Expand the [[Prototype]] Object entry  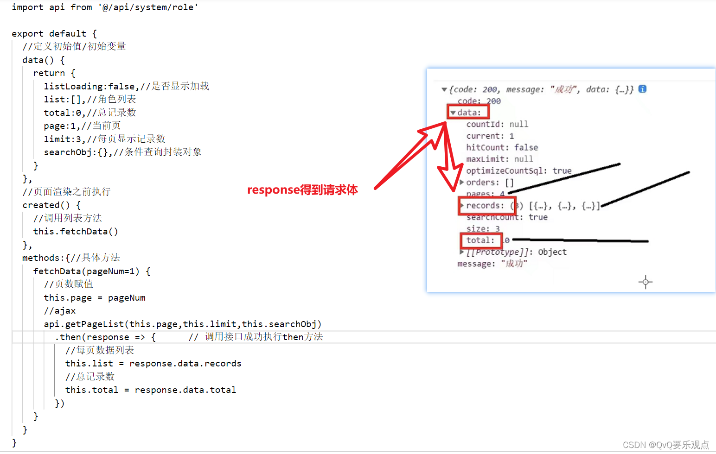[x=462, y=252]
